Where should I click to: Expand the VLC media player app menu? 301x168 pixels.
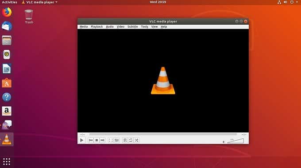[39, 2]
